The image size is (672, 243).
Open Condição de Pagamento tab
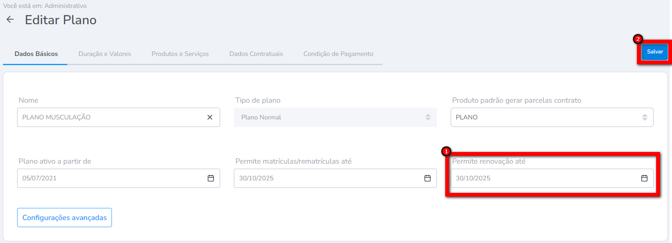[338, 54]
